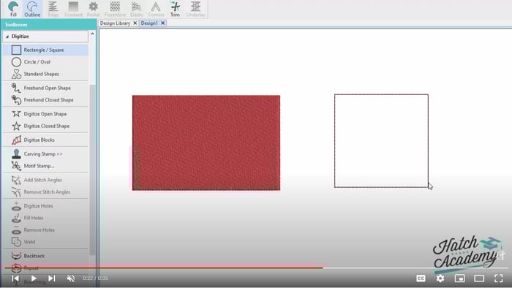
Task: Click the Gradient toolbar icon
Action: click(x=73, y=9)
